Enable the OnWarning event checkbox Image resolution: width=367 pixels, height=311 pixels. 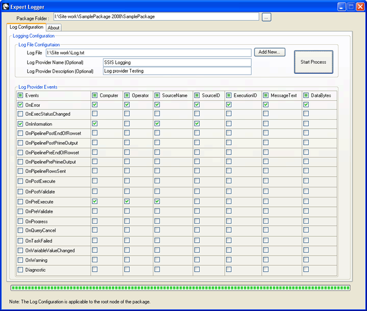pos(21,260)
